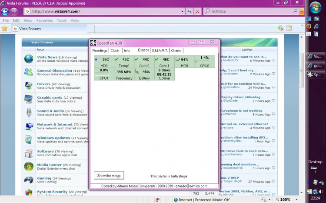This screenshot has width=326, height=203.
Task: Click the search magnifier button
Action: (x=296, y=11)
